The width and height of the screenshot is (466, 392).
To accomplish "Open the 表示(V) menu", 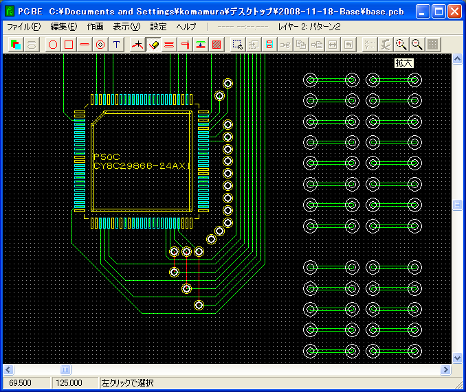I will click(126, 27).
